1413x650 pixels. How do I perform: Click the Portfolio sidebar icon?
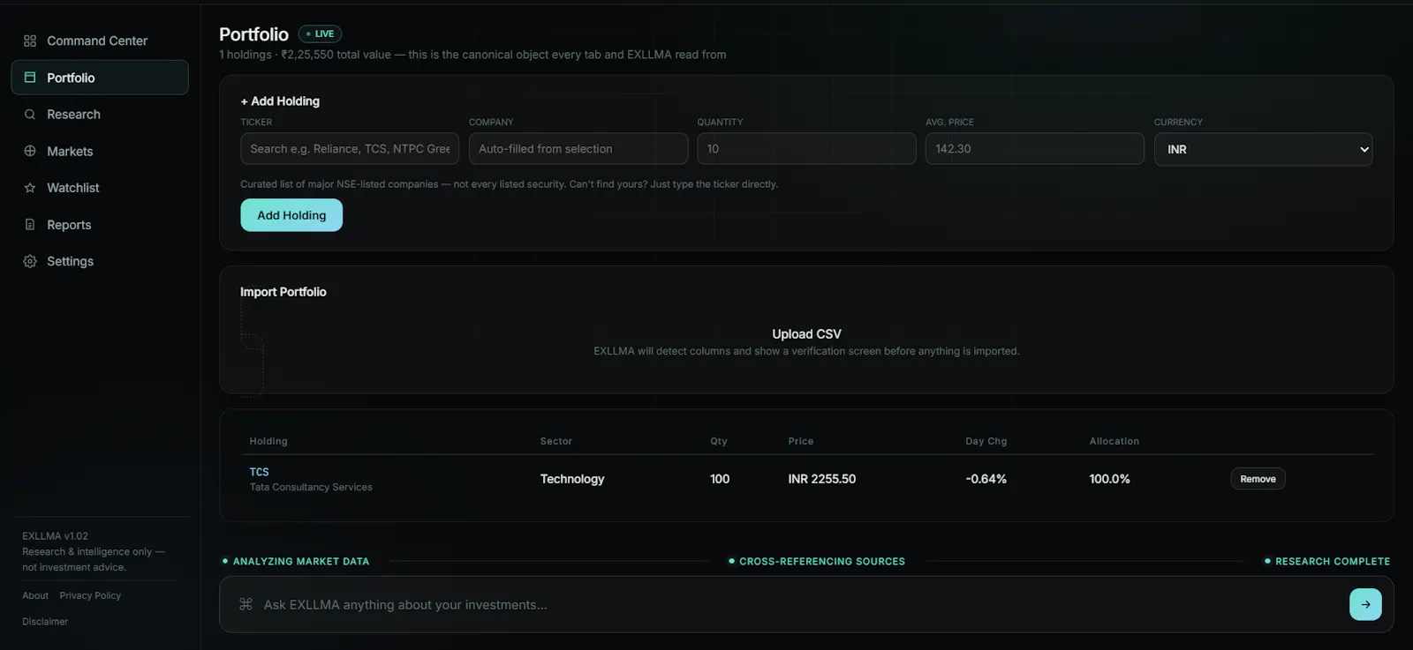(x=30, y=78)
